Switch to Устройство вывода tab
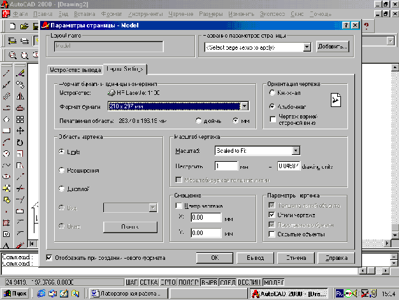Viewport: 399px width, 300px height. pos(75,70)
